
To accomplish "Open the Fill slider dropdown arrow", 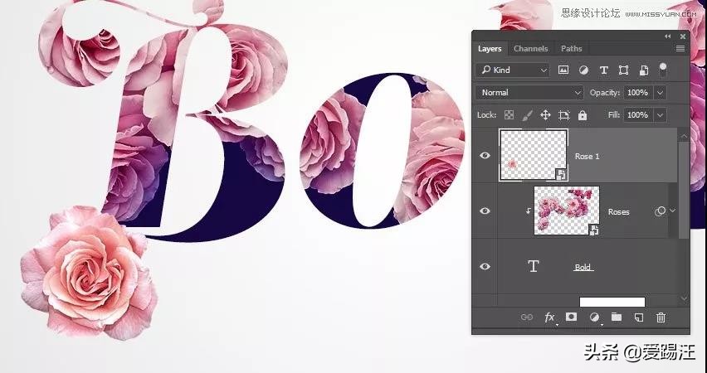I will click(x=660, y=115).
